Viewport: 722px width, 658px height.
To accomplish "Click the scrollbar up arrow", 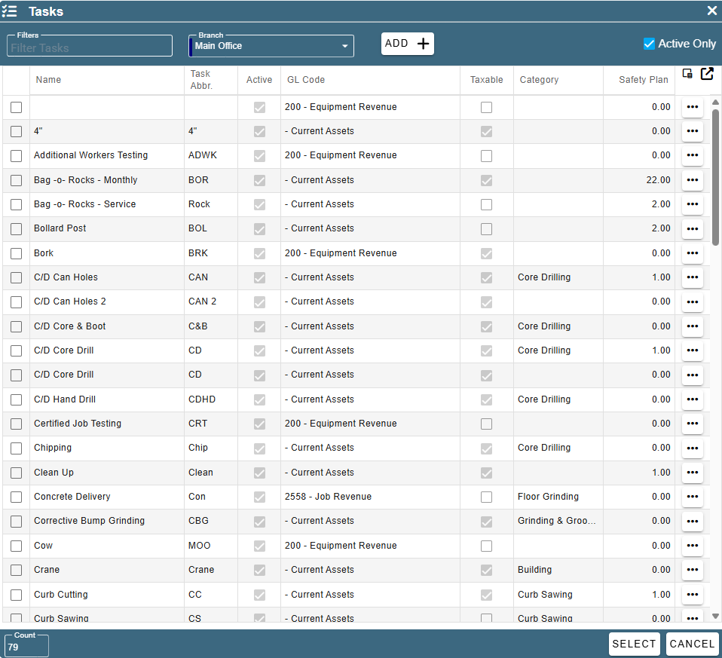I will point(715,102).
